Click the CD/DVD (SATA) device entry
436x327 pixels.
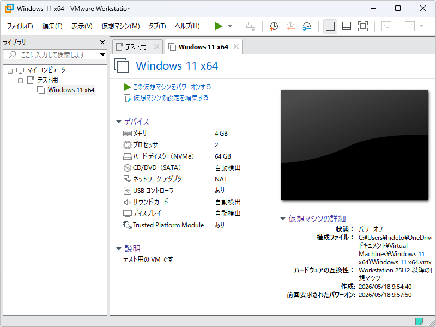[157, 168]
